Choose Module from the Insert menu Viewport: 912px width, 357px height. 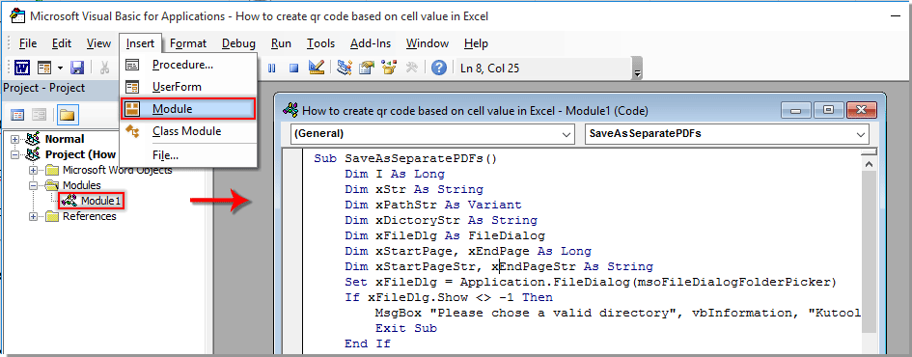tap(188, 109)
